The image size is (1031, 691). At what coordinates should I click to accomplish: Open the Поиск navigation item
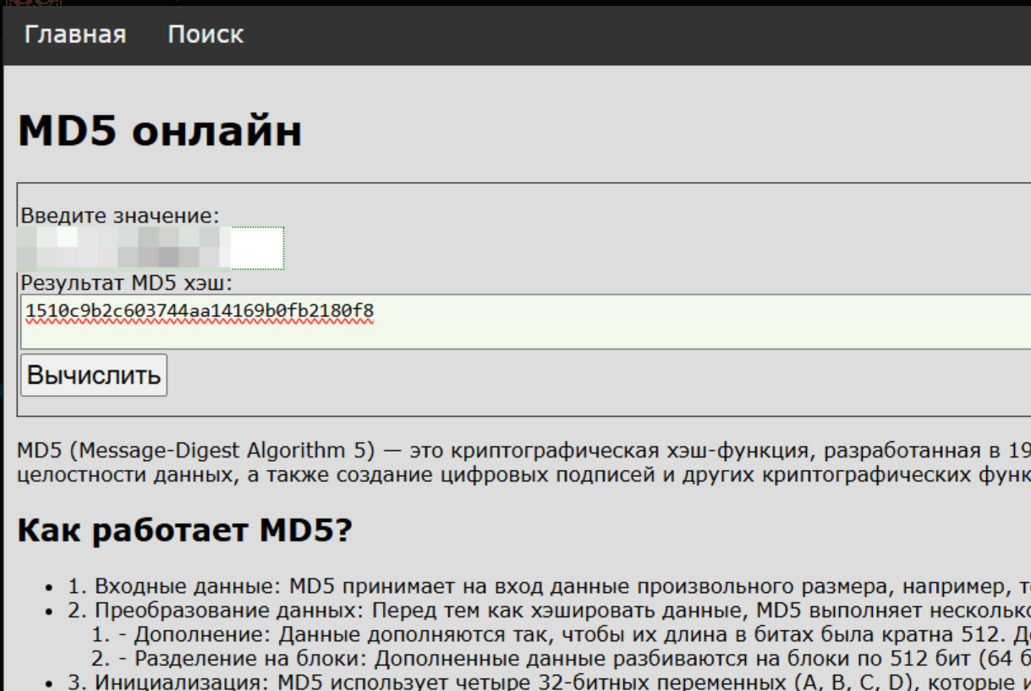tap(206, 35)
